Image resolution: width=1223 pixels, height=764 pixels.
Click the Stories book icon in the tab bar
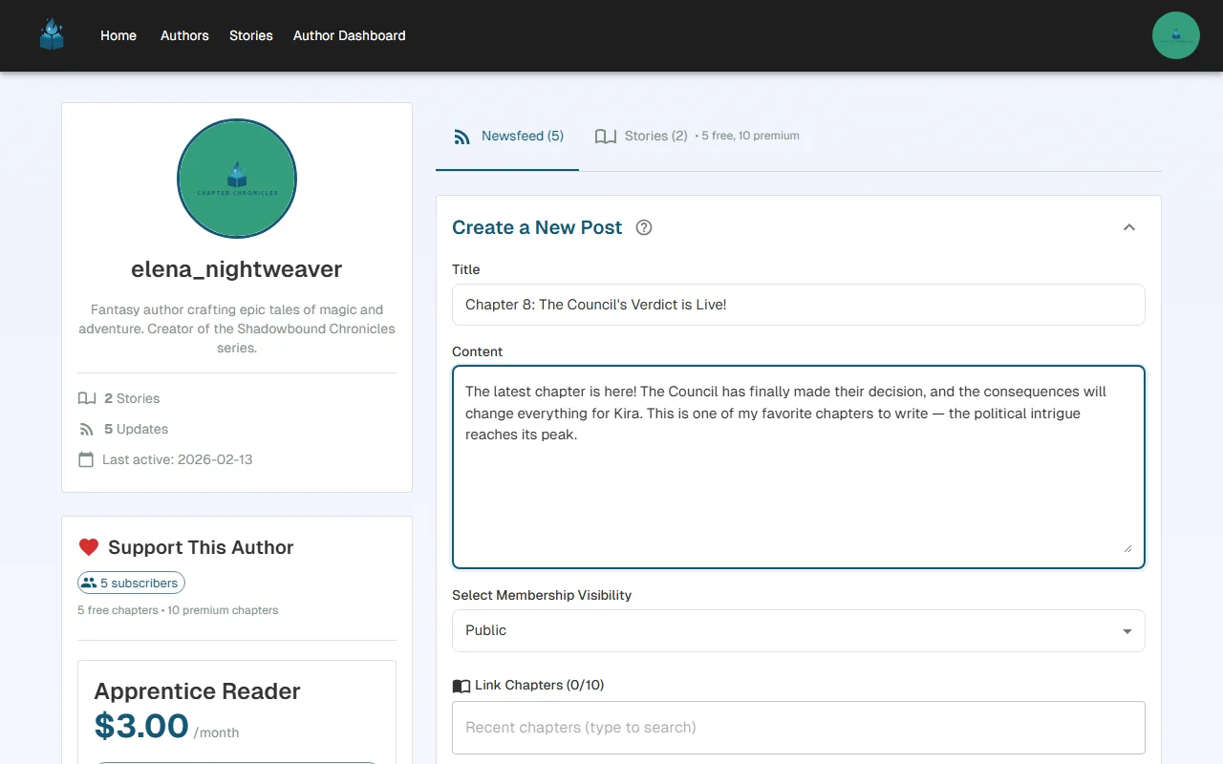(x=606, y=136)
